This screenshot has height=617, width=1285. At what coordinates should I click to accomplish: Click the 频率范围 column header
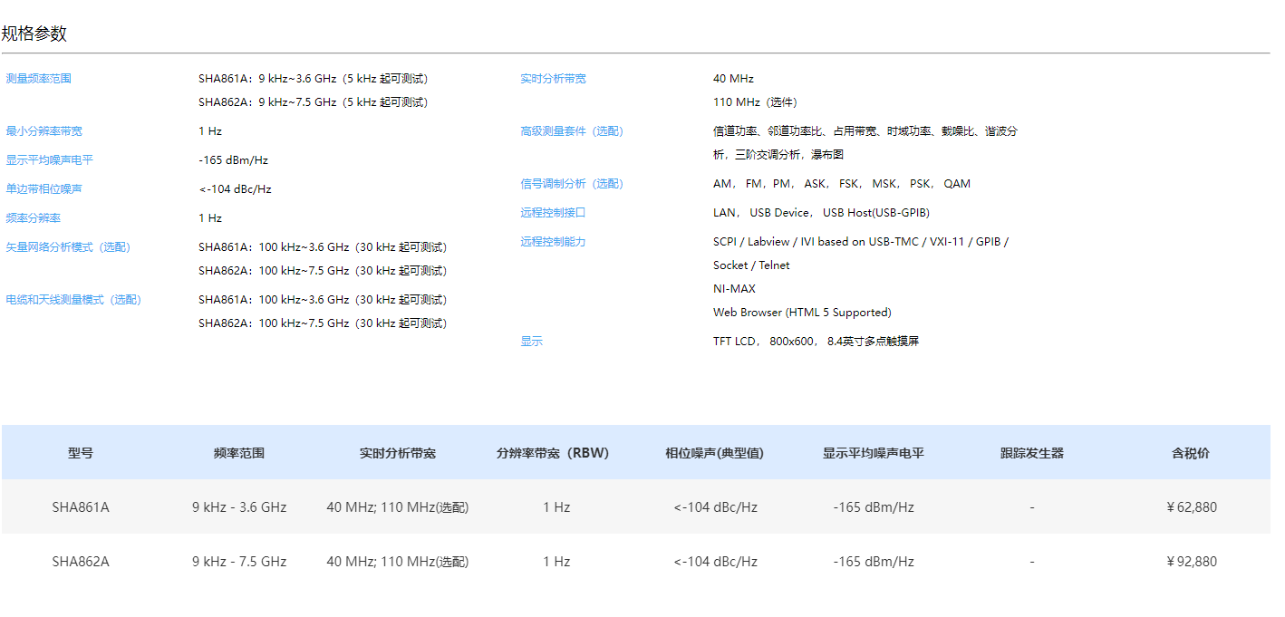tap(239, 453)
